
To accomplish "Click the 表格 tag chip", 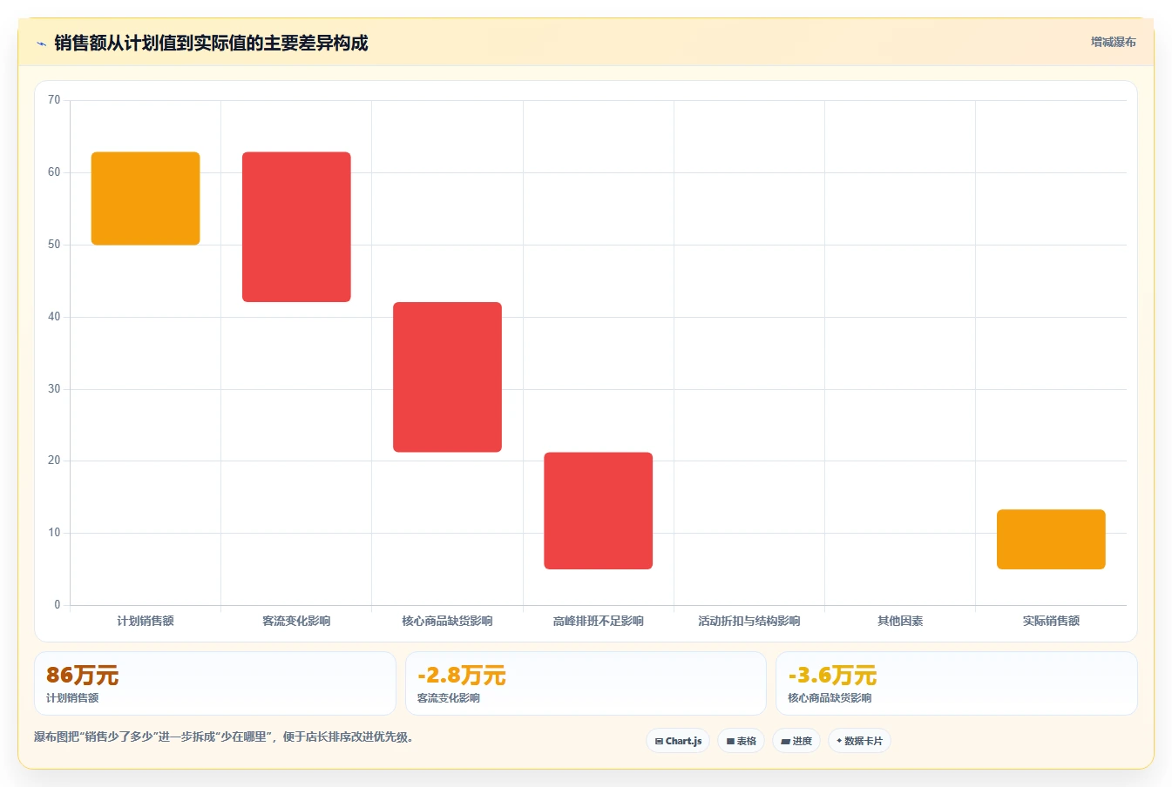I will click(741, 741).
